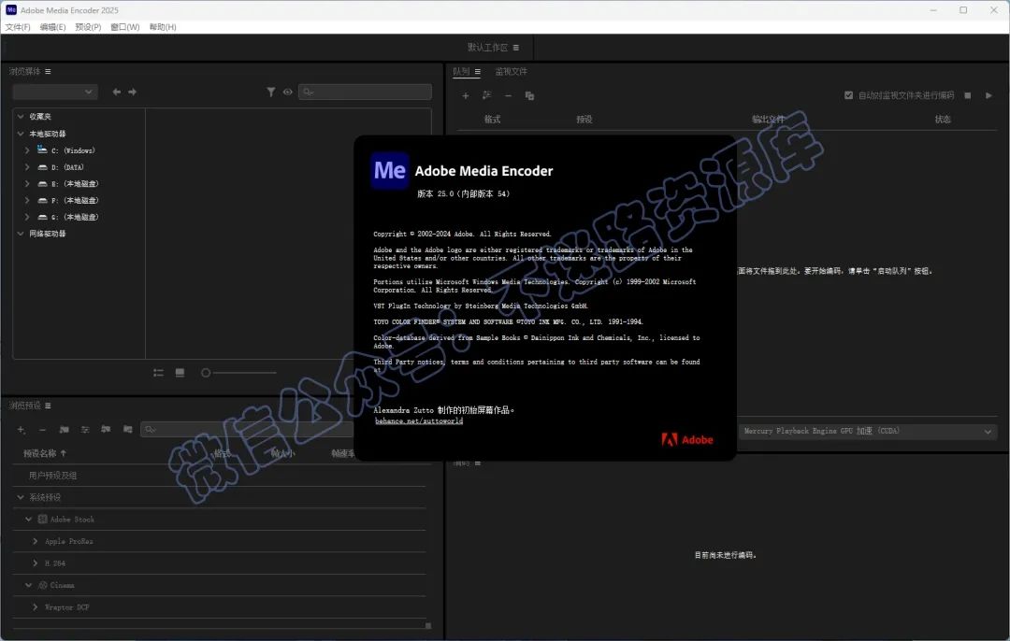This screenshot has width=1010, height=641.
Task: Collapse the Cinema preset group
Action: coord(28,585)
